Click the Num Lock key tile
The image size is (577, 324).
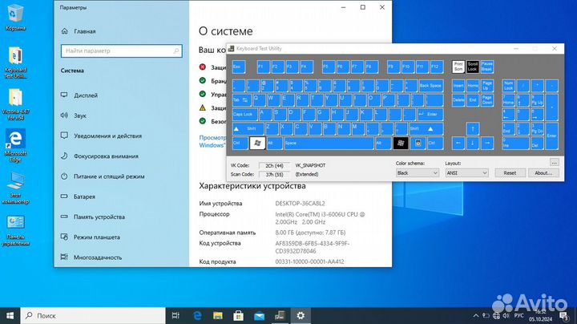click(509, 86)
